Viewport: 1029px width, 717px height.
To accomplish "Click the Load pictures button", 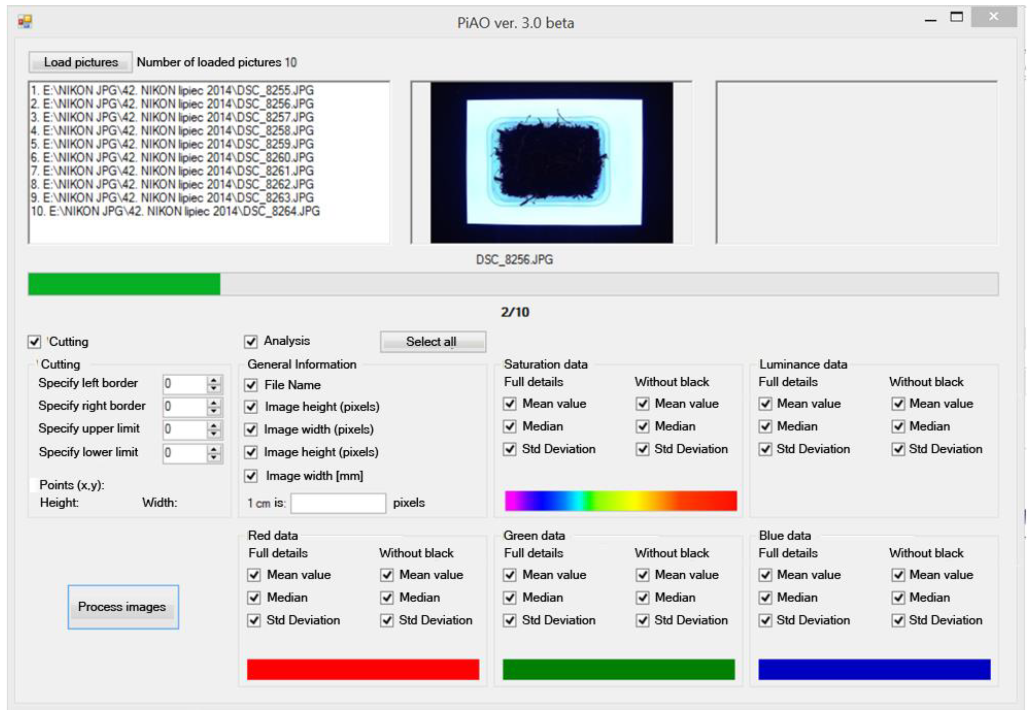I will tap(81, 62).
